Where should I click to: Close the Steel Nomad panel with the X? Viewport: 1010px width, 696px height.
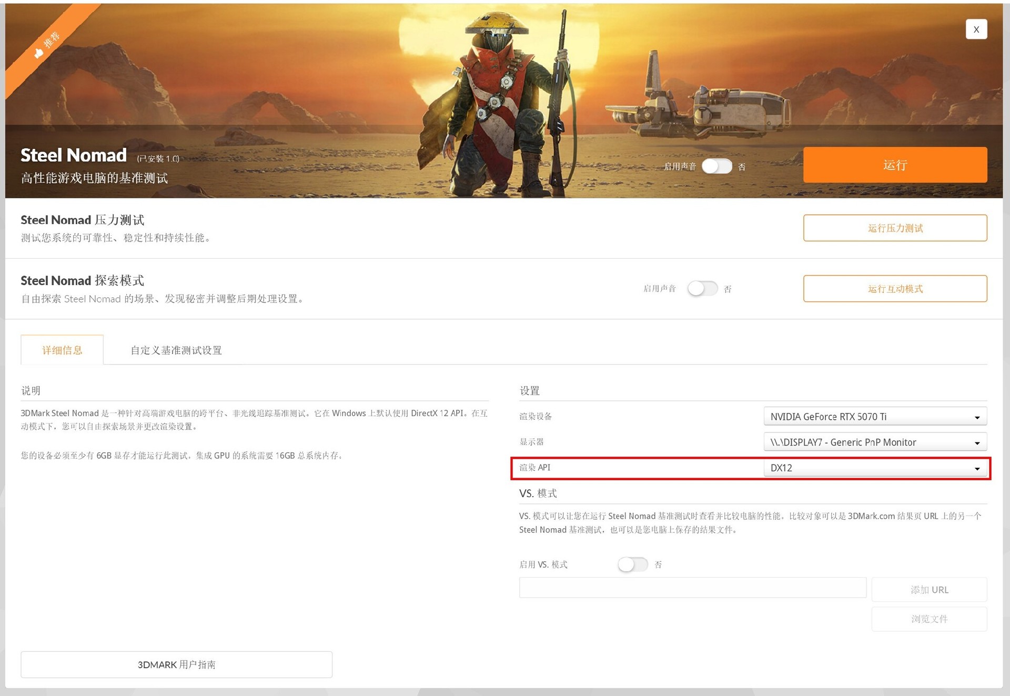[x=976, y=29]
